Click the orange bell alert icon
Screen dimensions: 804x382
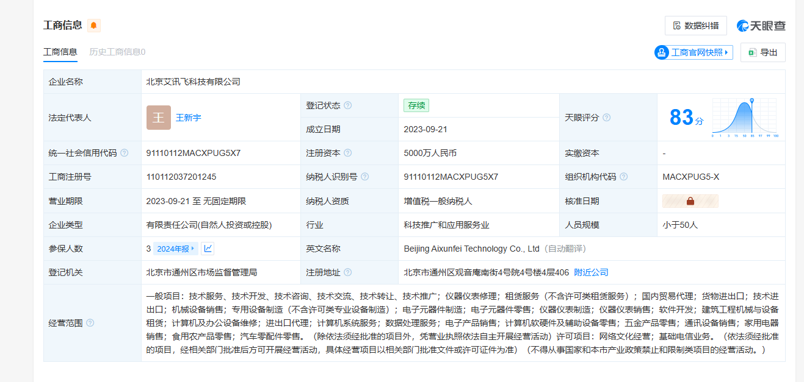pos(93,26)
